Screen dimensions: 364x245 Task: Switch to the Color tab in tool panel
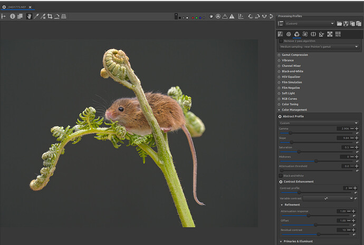pos(296,34)
